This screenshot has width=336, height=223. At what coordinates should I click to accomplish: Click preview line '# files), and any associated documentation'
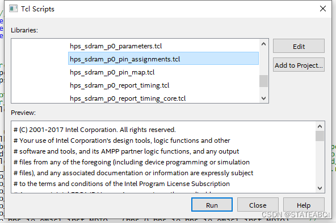coord(133,173)
